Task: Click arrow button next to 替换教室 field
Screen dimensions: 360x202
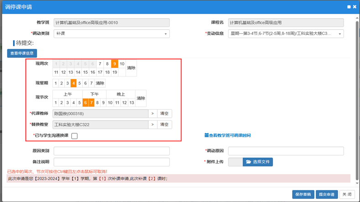Action: tap(152, 125)
